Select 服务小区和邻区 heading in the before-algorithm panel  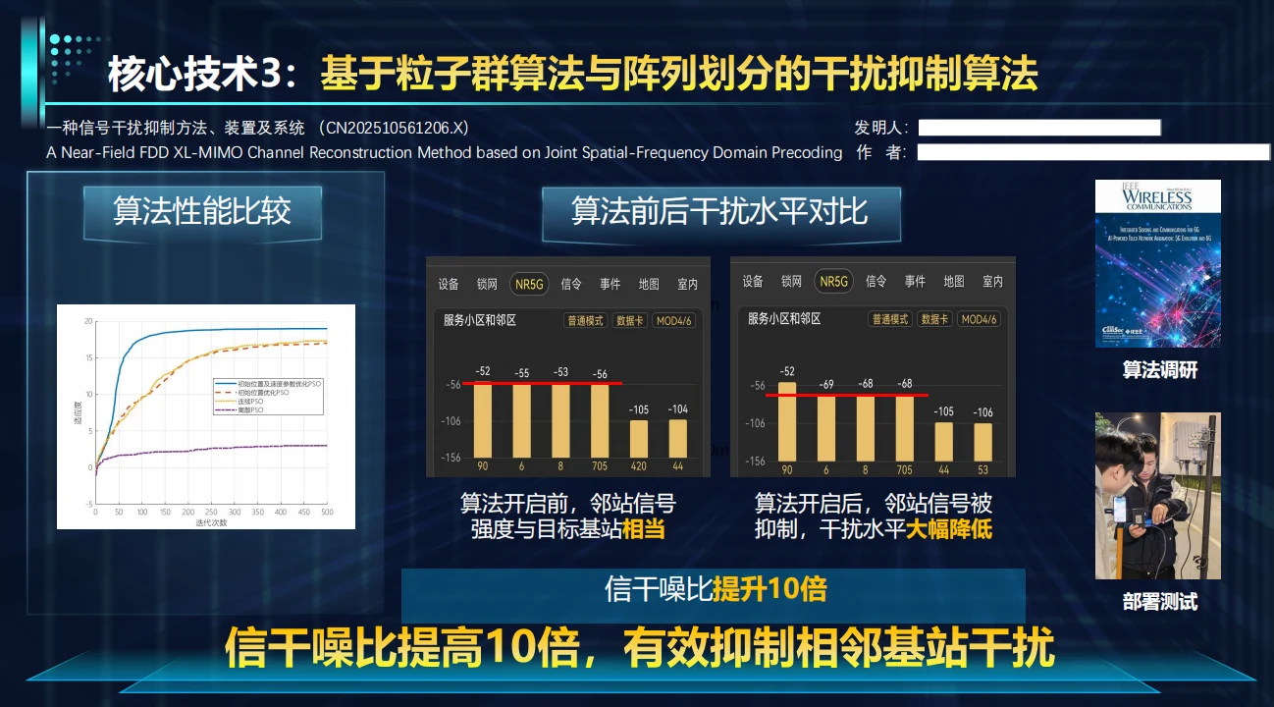click(x=480, y=320)
